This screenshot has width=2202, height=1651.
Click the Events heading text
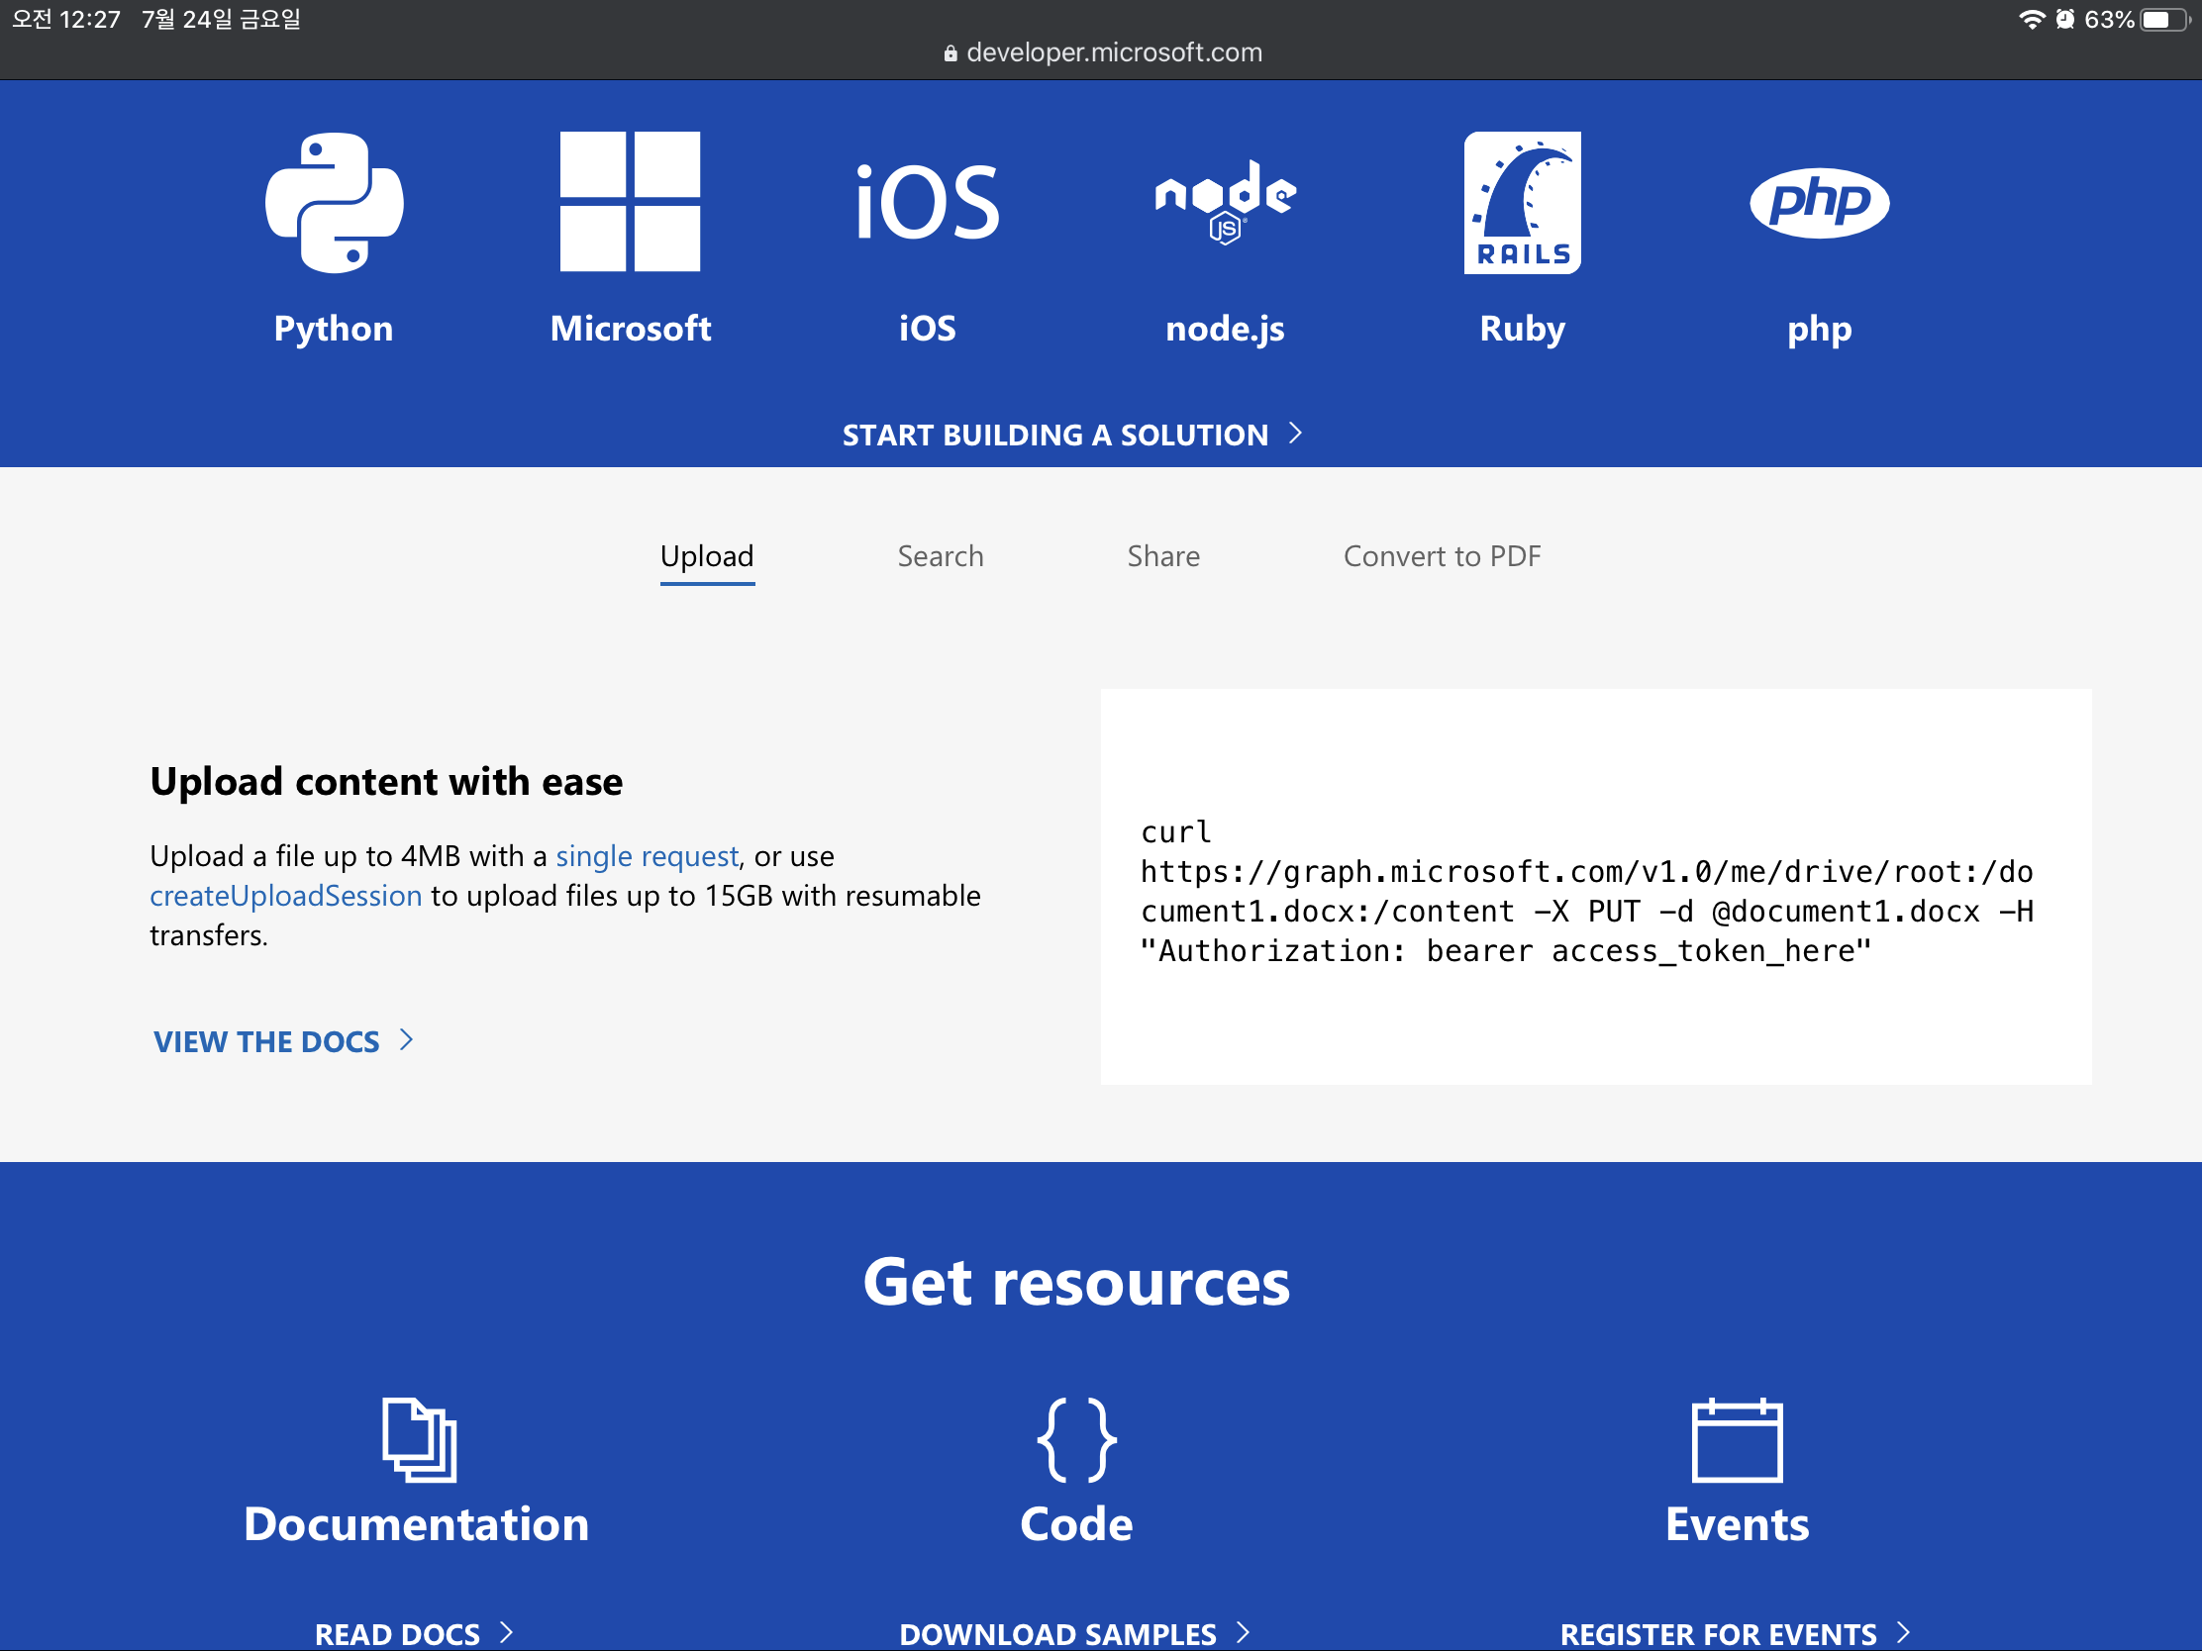[1737, 1524]
